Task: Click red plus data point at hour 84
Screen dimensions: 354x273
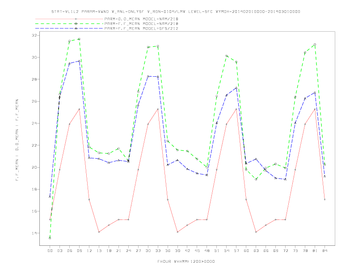Action: point(324,199)
